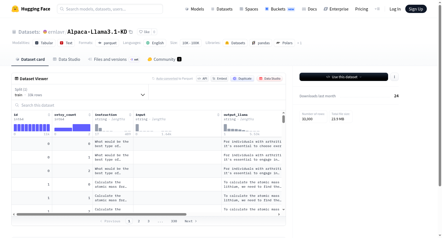Go to page 330 of the dataset viewer
This screenshot has height=238, width=442.
[x=174, y=221]
